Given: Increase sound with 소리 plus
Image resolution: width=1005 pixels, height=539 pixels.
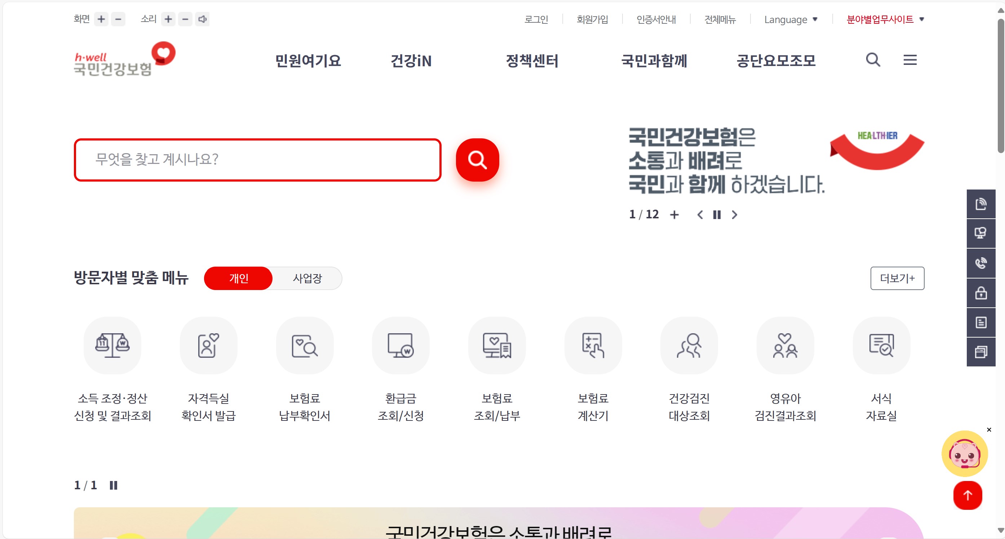Looking at the screenshot, I should 168,19.
